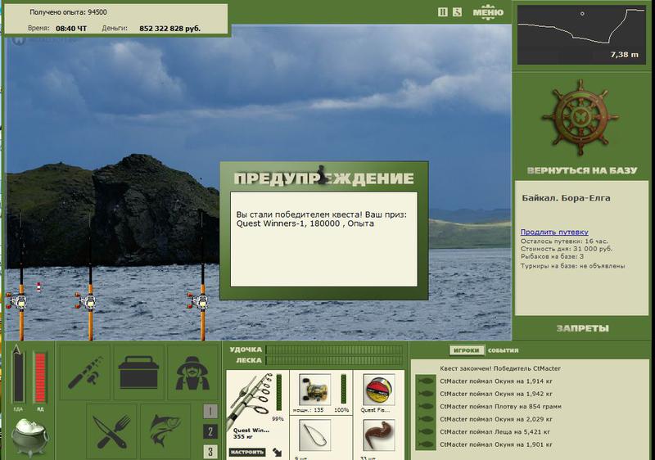Click the ship's wheel icon
The height and width of the screenshot is (460, 655).
(580, 118)
